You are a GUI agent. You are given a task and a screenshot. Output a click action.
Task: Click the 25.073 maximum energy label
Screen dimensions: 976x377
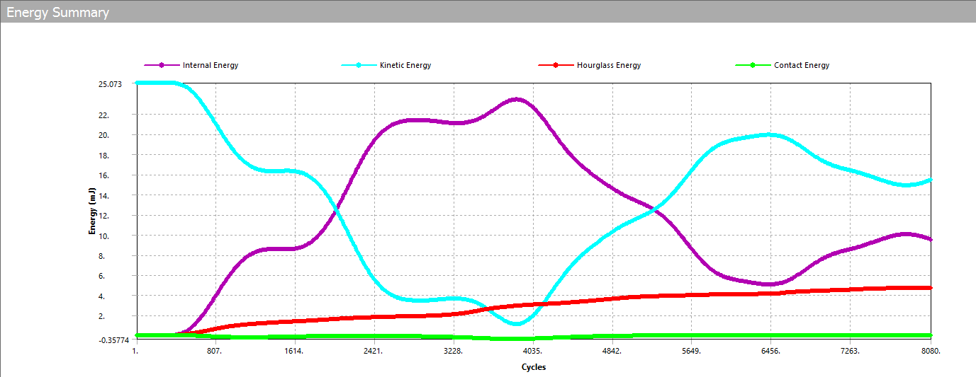click(110, 84)
